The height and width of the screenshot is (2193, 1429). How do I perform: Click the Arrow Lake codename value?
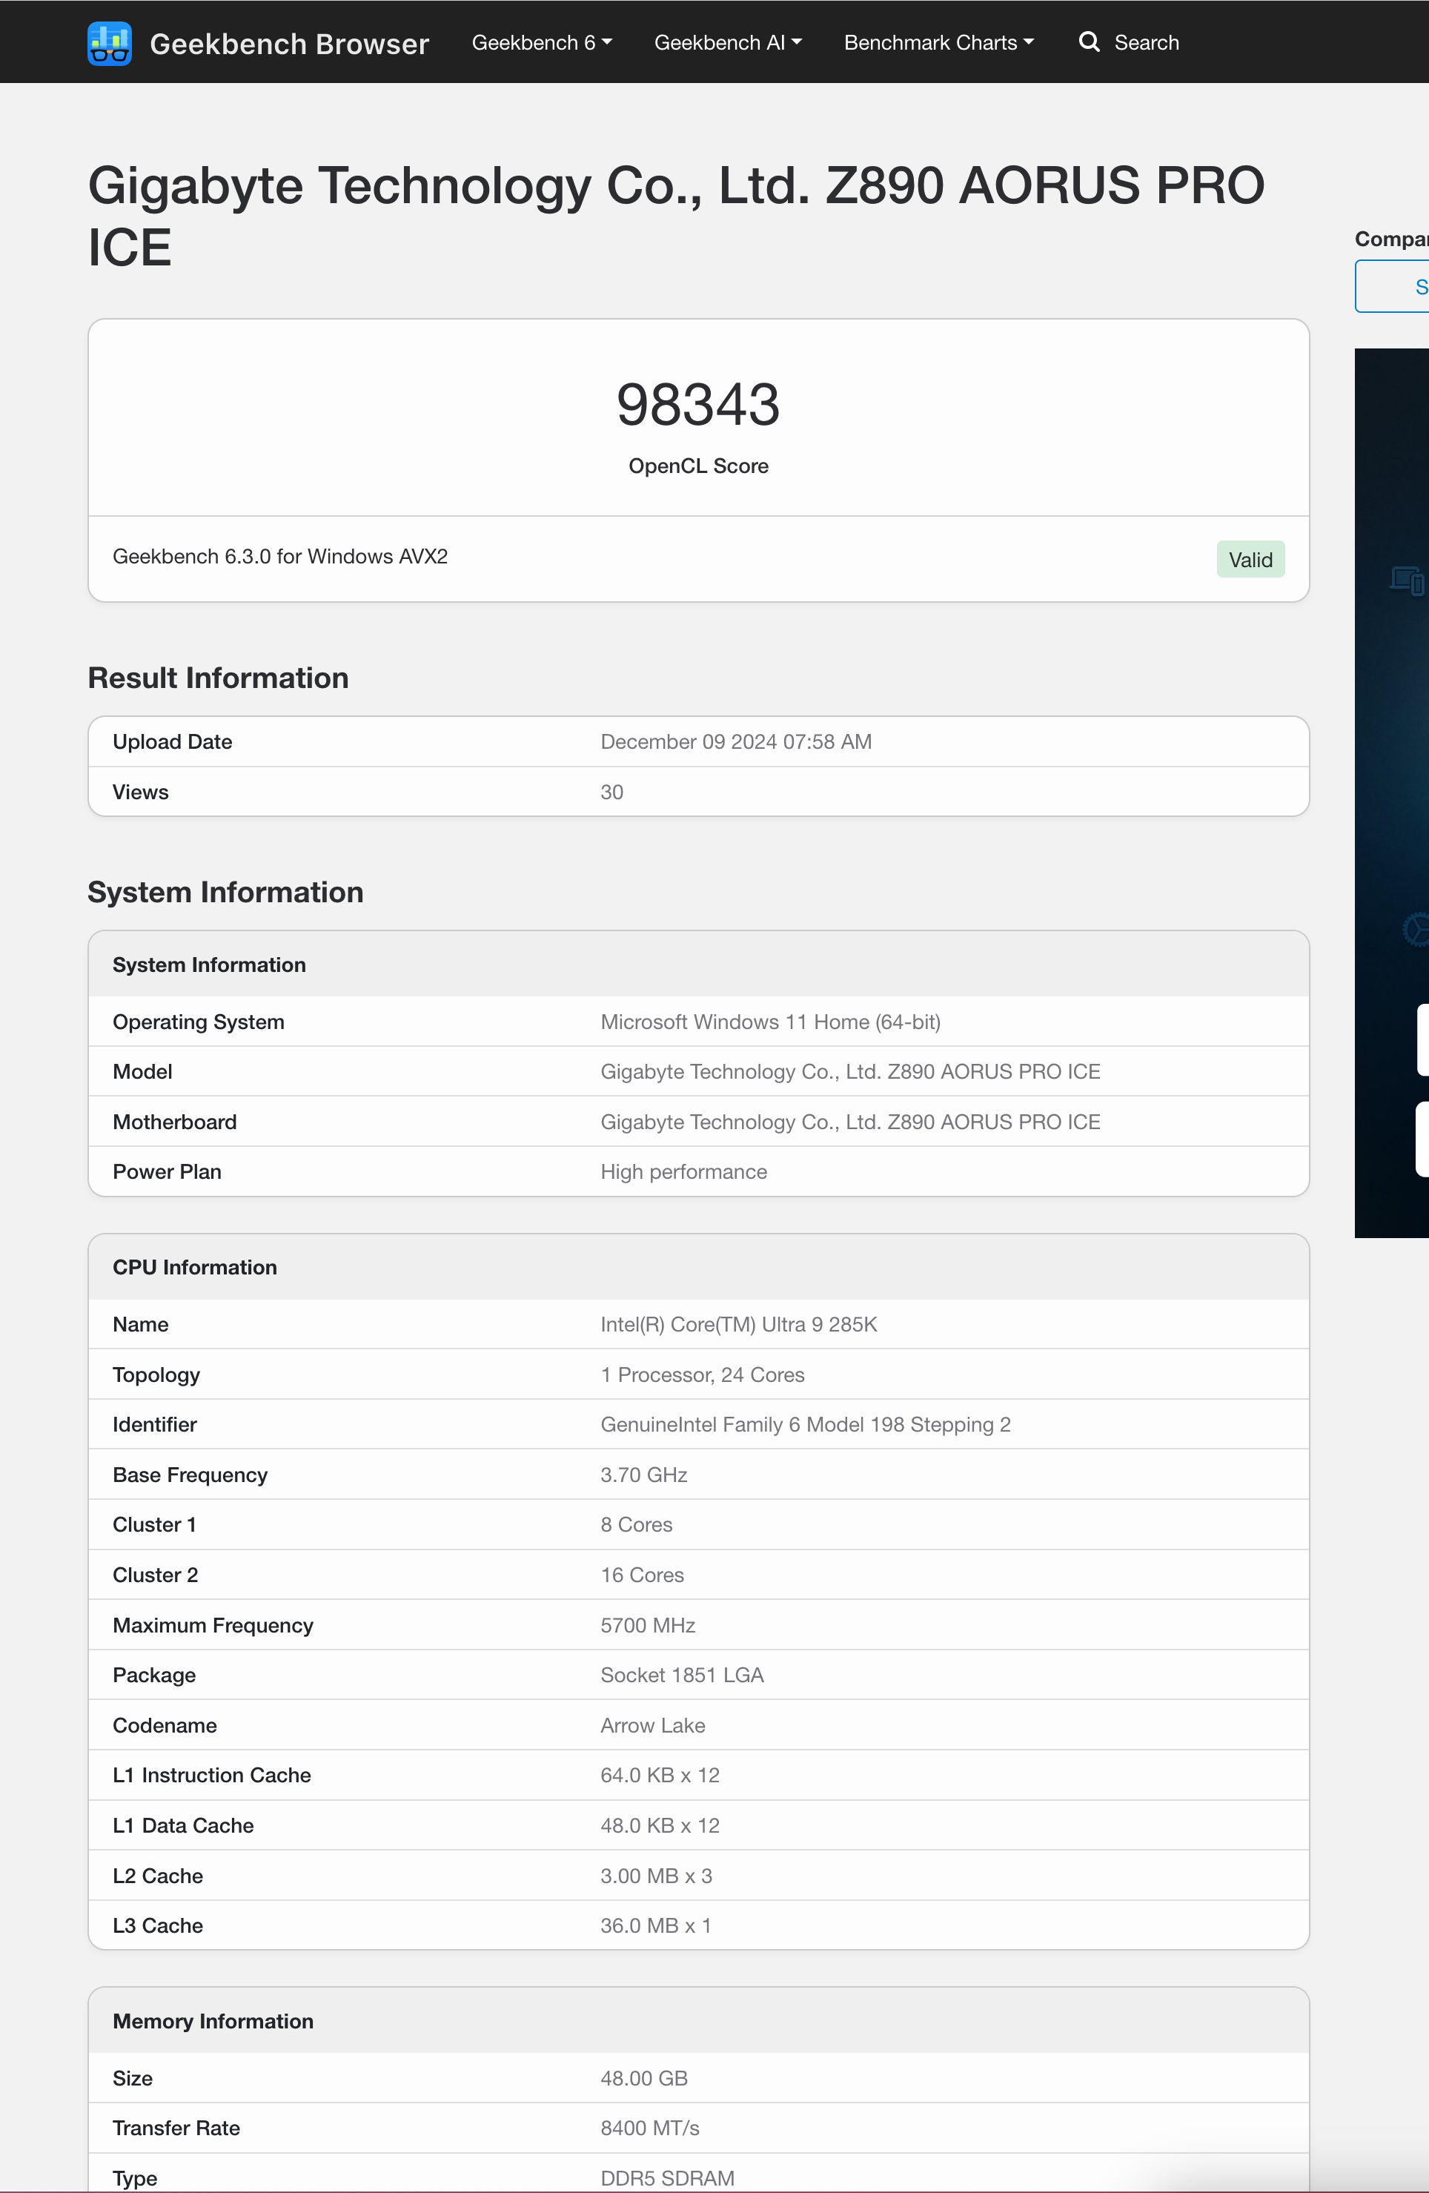coord(653,1726)
